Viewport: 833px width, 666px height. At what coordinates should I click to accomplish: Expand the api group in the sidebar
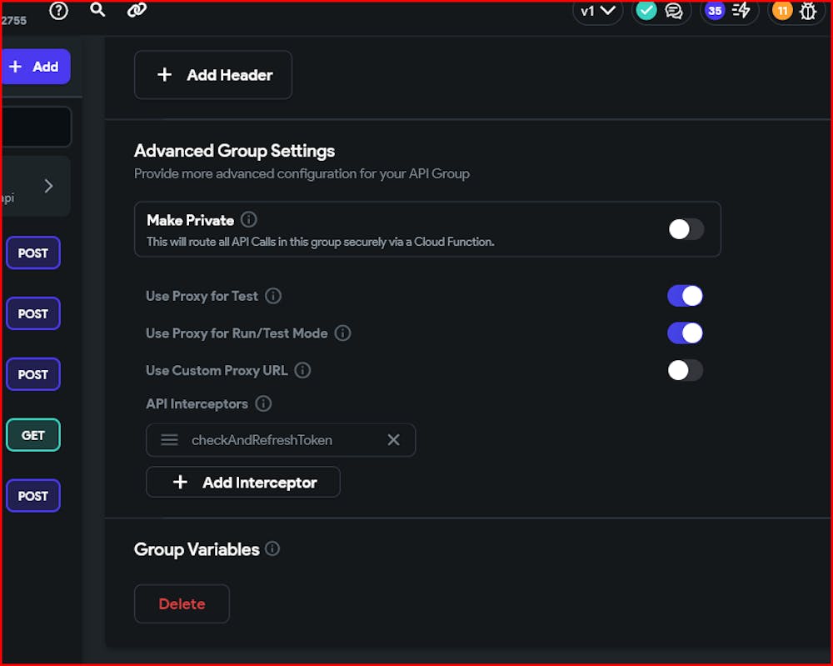pyautogui.click(x=48, y=186)
